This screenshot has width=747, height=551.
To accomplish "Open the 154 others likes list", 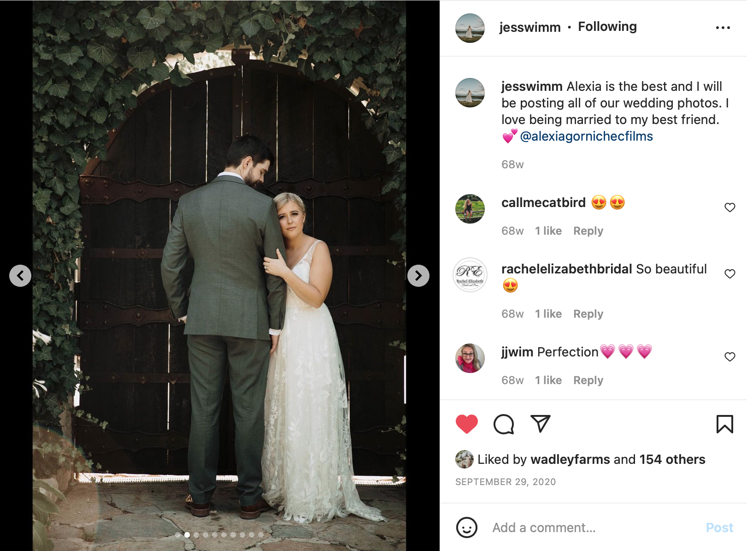I will click(672, 459).
